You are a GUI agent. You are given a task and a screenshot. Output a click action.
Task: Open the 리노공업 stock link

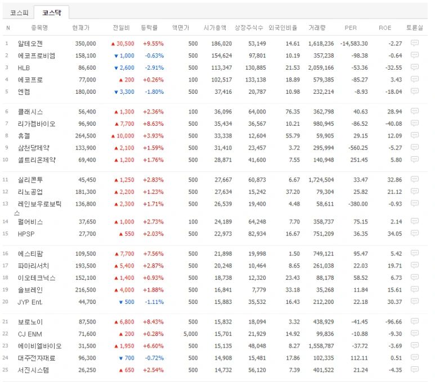click(30, 192)
